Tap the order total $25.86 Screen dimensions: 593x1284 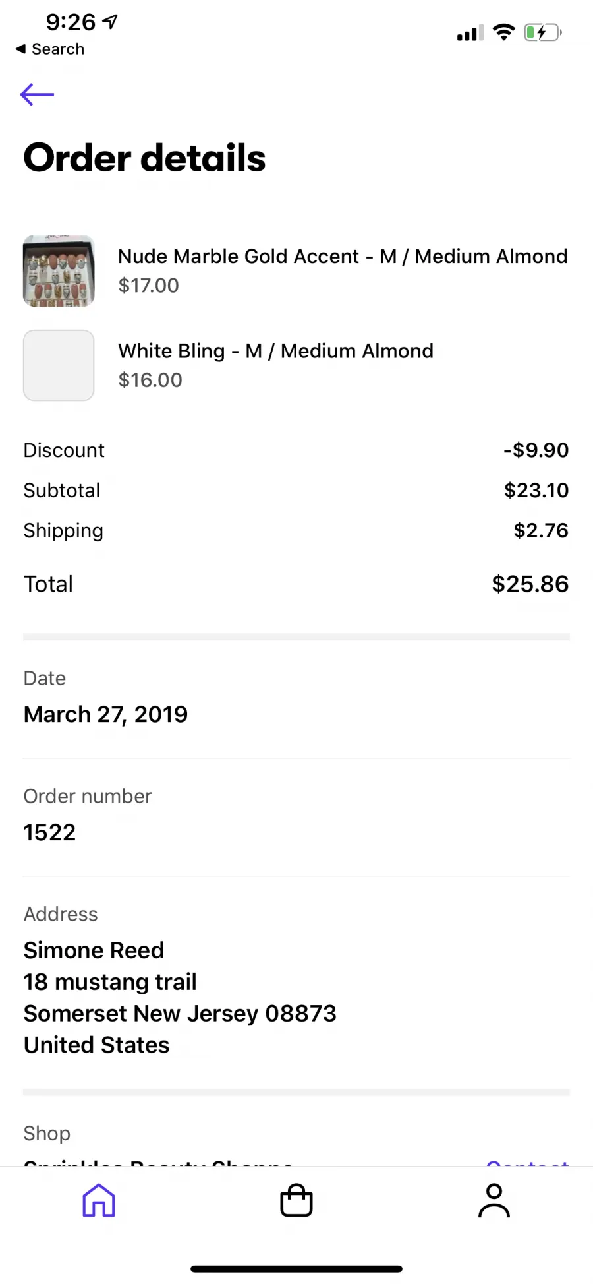click(x=530, y=584)
